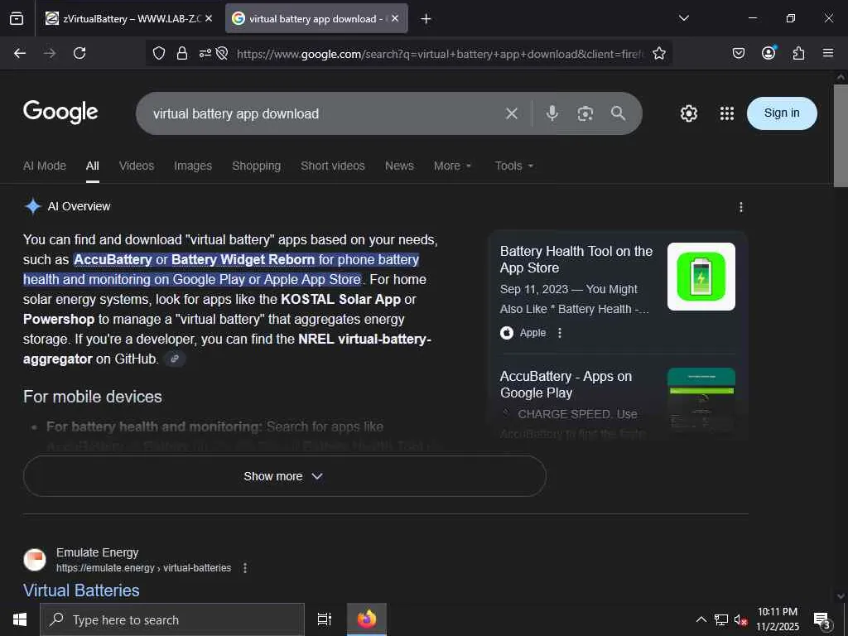Show hidden system tray icons
Viewport: 848px width, 636px height.
pyautogui.click(x=701, y=619)
